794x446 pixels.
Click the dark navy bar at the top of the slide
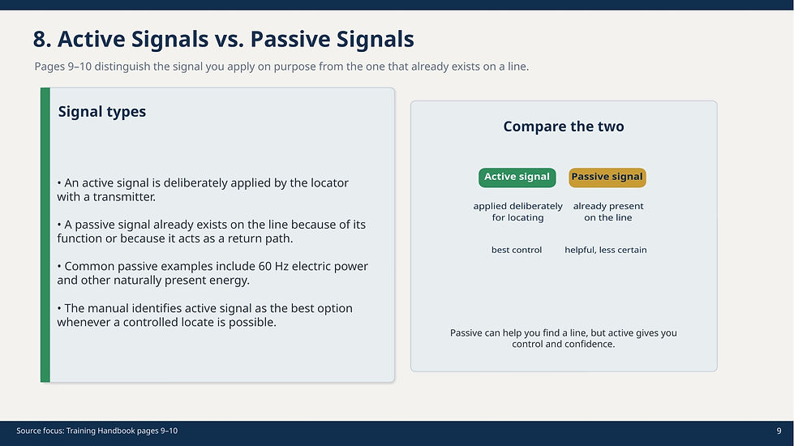pos(397,5)
